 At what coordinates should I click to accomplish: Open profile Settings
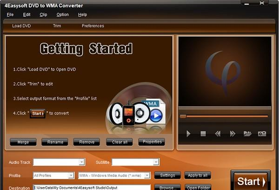[167, 176]
